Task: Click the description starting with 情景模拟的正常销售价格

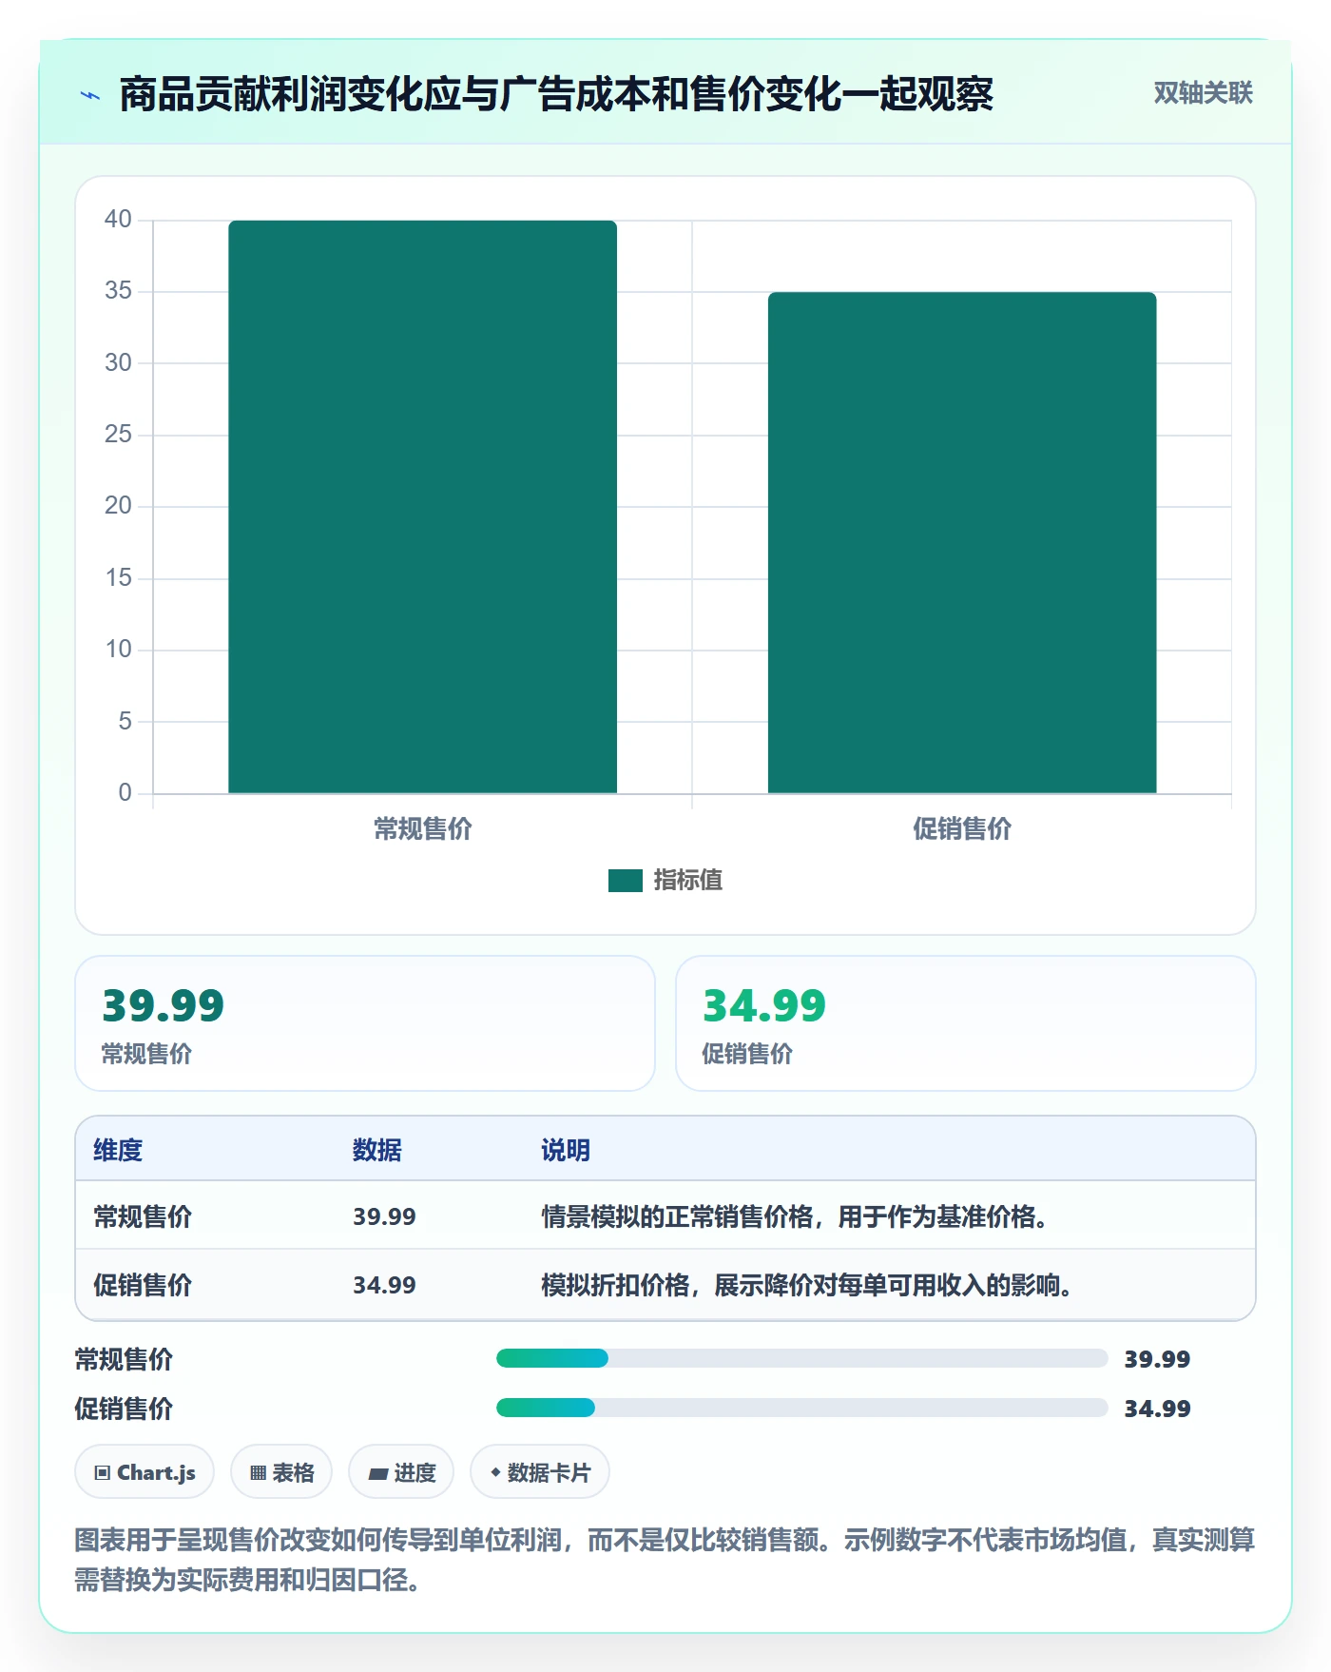Action: [795, 1216]
